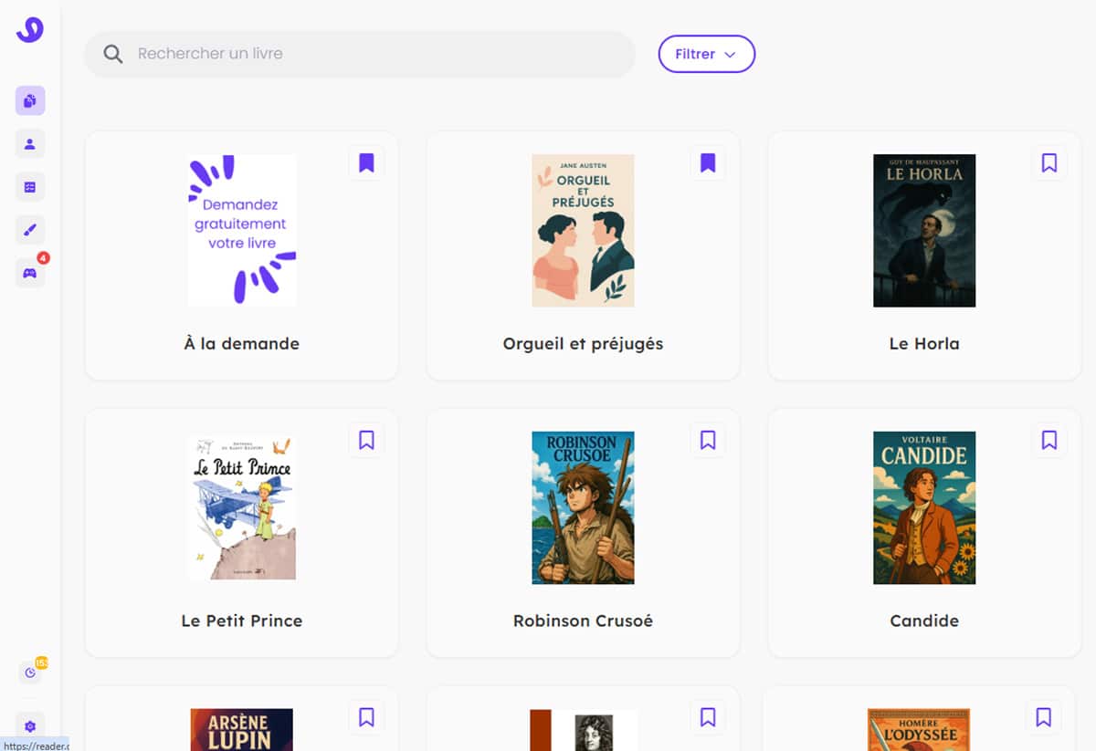The image size is (1096, 751).
Task: Bookmark the Le Horla book
Action: tap(1049, 163)
